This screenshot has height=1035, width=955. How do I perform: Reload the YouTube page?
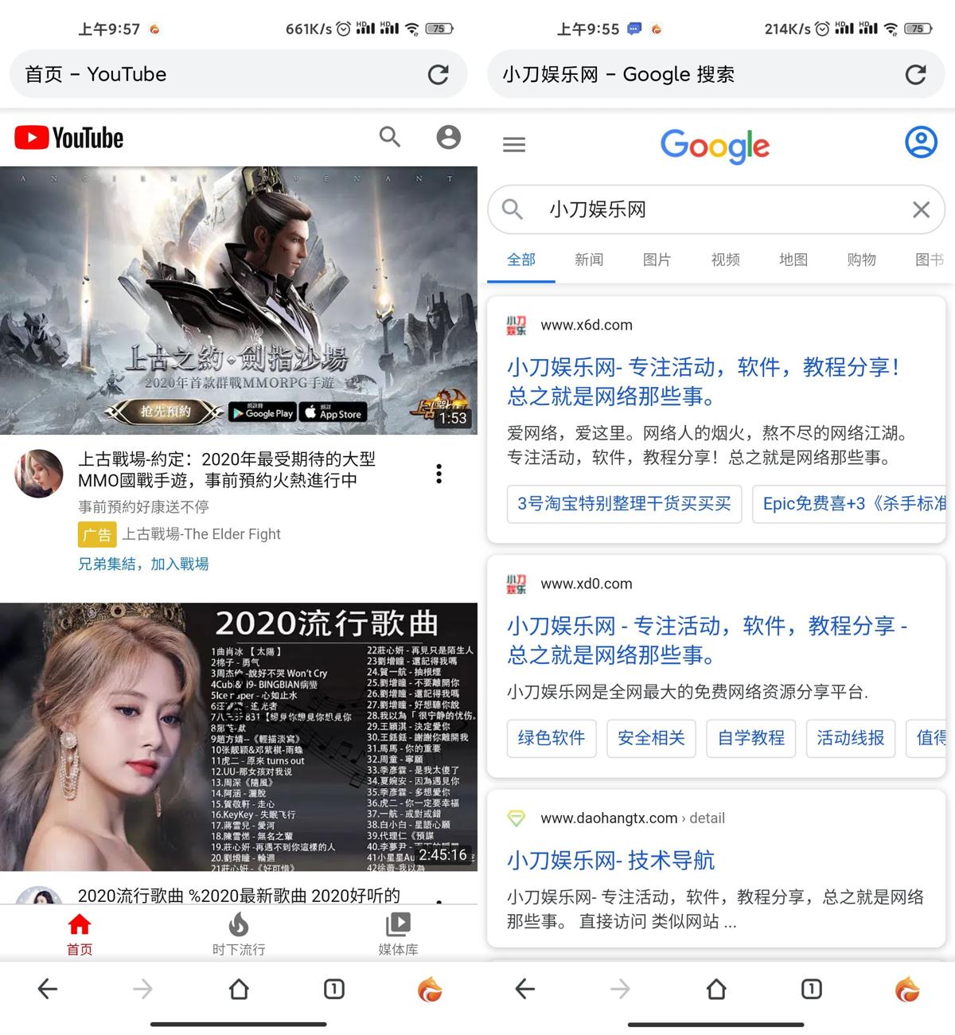coord(439,75)
